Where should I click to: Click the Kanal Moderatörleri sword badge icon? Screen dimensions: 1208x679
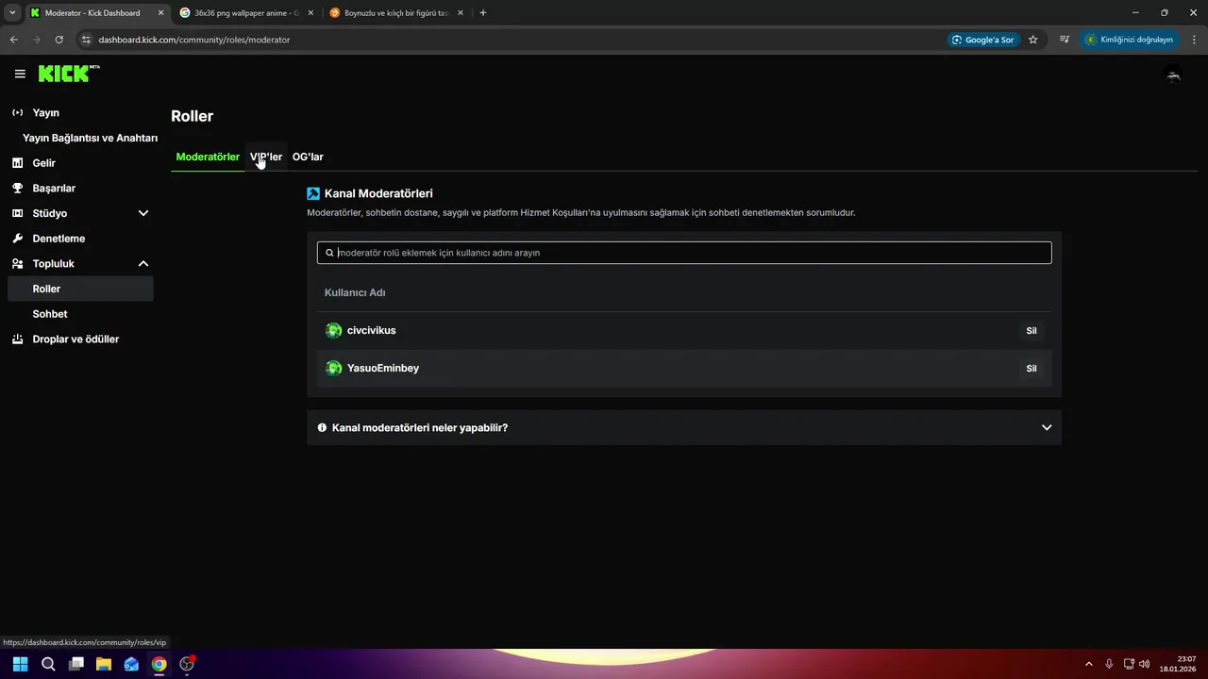click(x=313, y=193)
